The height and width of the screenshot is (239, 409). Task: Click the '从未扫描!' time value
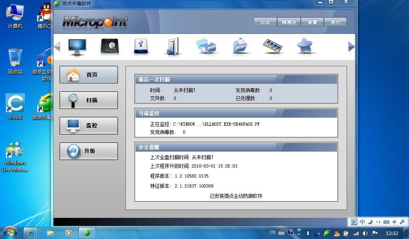pos(185,90)
